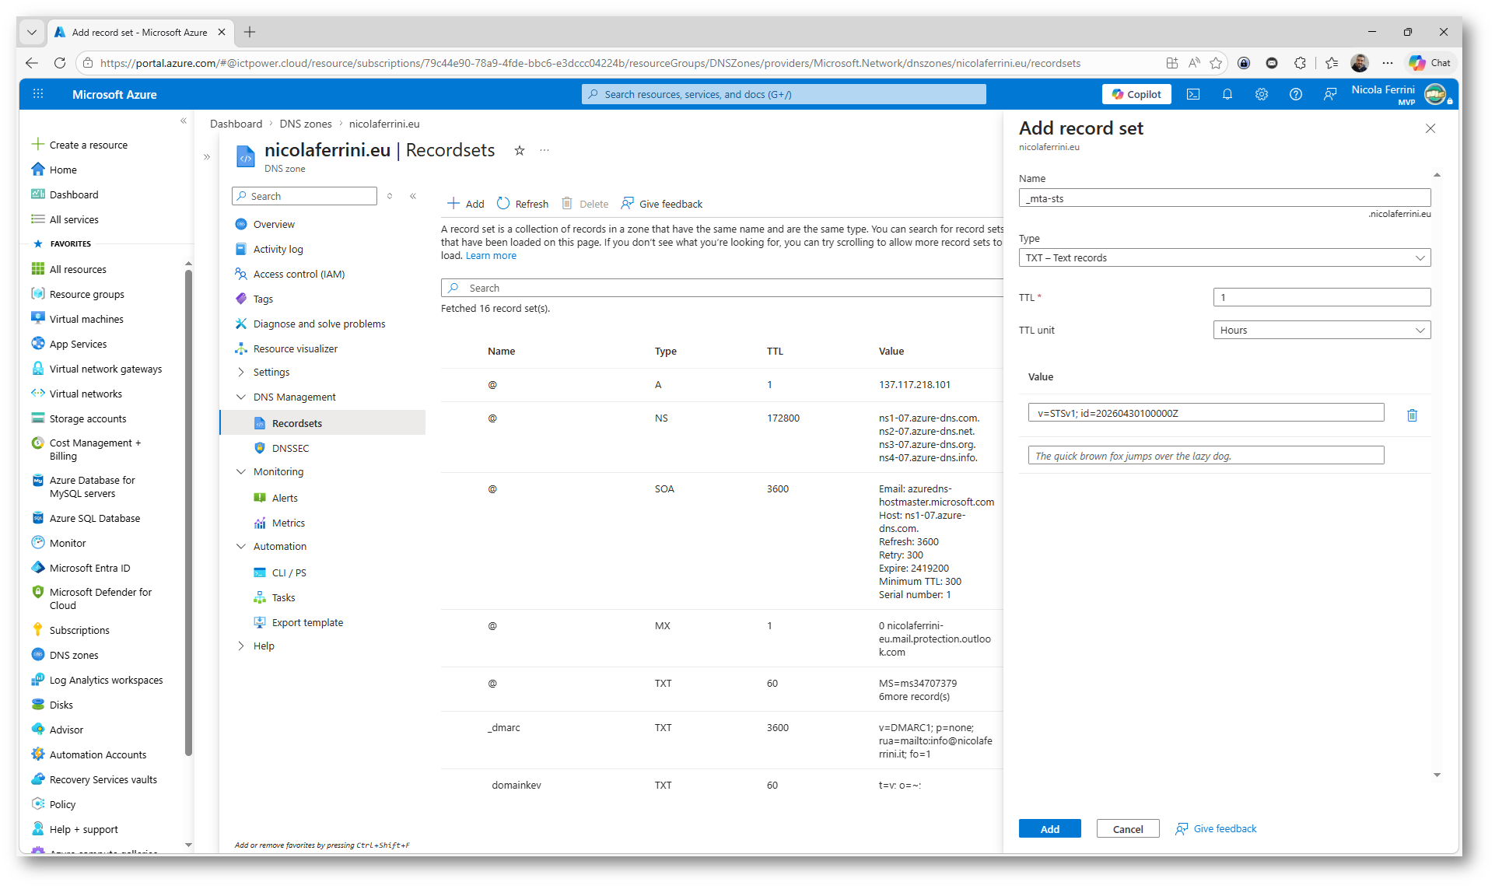Open the help question mark icon
This screenshot has width=1495, height=889.
1295,94
